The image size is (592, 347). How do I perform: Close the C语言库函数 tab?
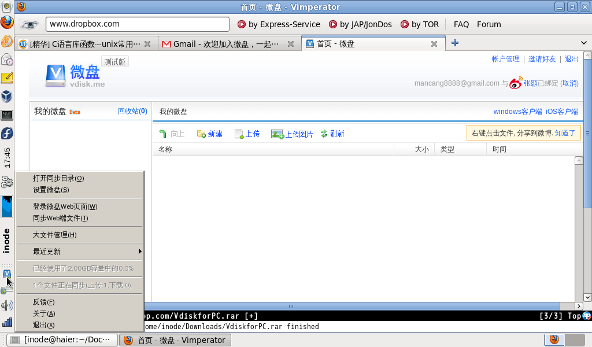147,44
